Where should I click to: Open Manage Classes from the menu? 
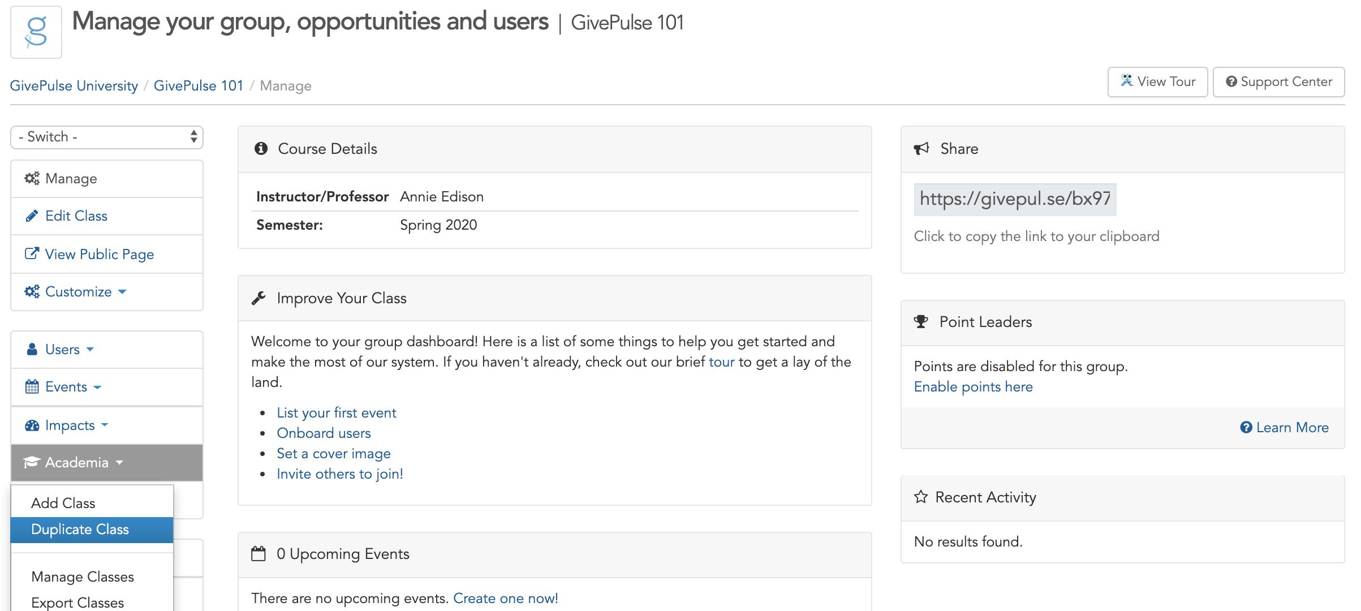(92, 576)
